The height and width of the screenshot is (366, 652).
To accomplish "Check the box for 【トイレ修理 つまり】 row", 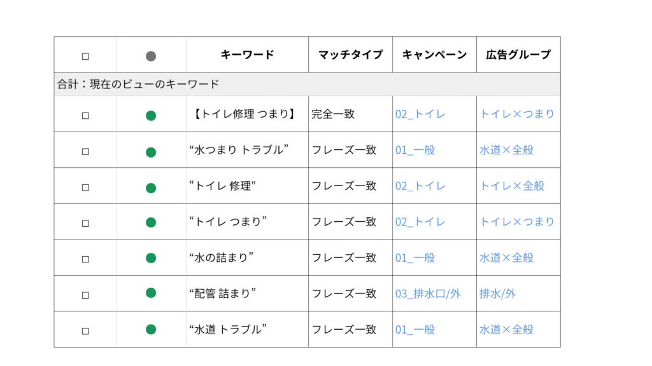I will pos(85,116).
